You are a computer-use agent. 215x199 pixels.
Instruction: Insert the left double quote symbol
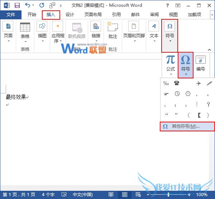(x=167, y=114)
